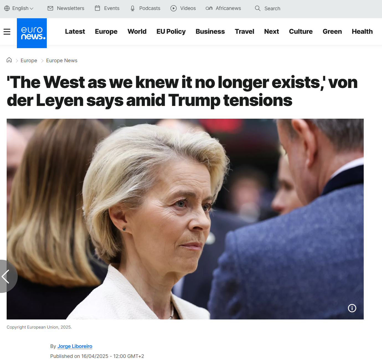Click the home icon in breadcrumb
Viewport: 382px width, 364px height.
9,60
